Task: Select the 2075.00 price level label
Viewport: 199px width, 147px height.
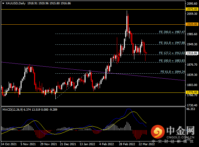Action: [192, 9]
